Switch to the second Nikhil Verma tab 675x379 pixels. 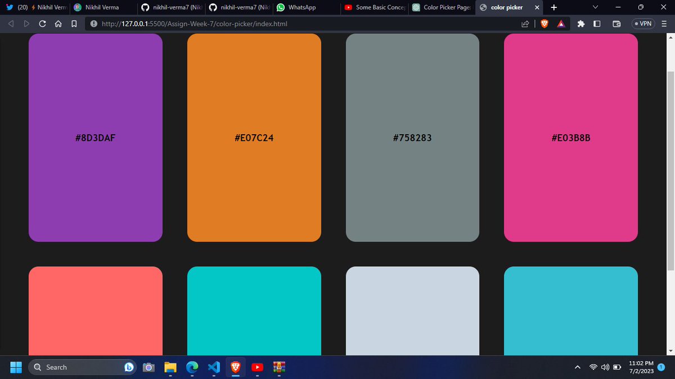point(102,7)
